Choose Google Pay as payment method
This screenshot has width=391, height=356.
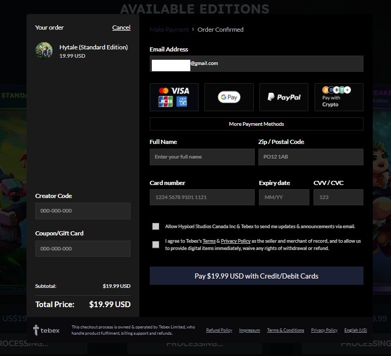[229, 97]
